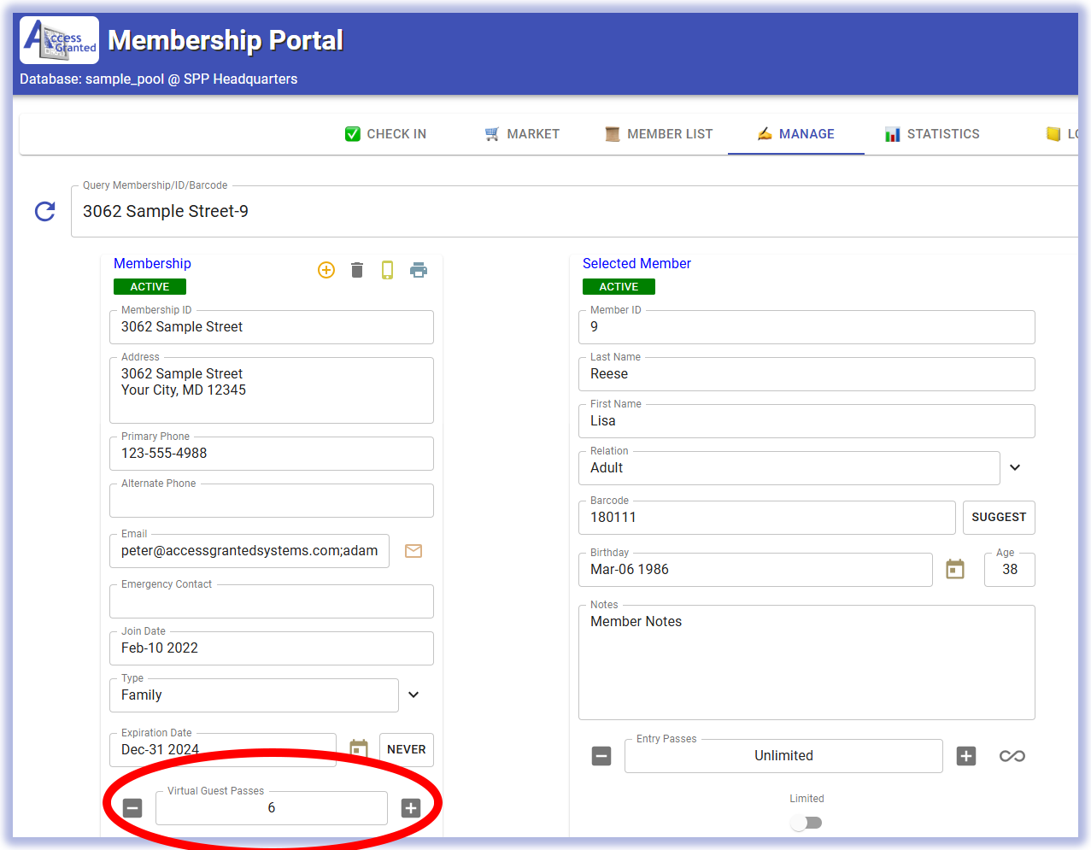The width and height of the screenshot is (1091, 850).
Task: Click the Expiration Date field
Action: 223,750
